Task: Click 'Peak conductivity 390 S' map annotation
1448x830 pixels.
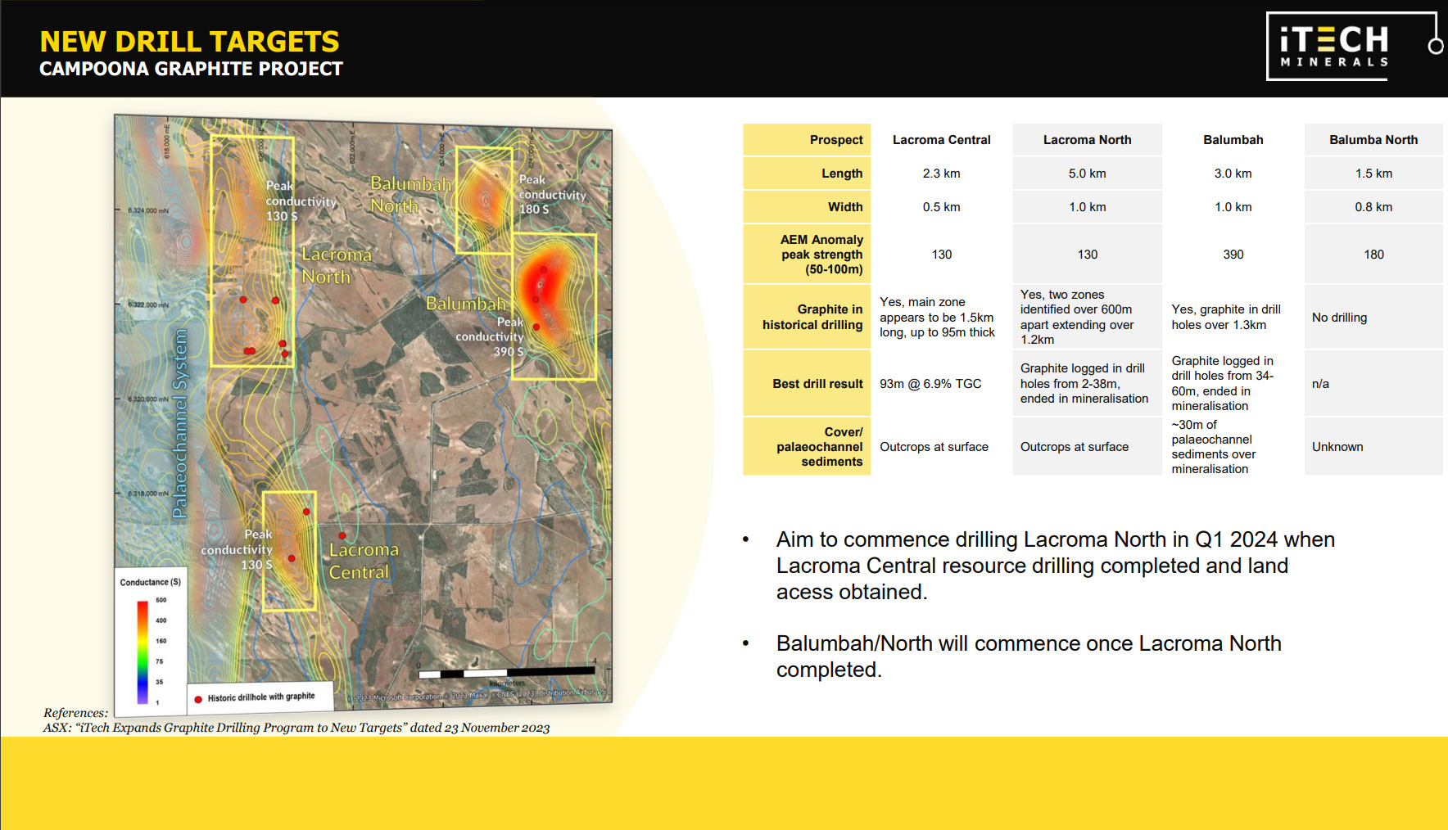Action: click(x=490, y=336)
